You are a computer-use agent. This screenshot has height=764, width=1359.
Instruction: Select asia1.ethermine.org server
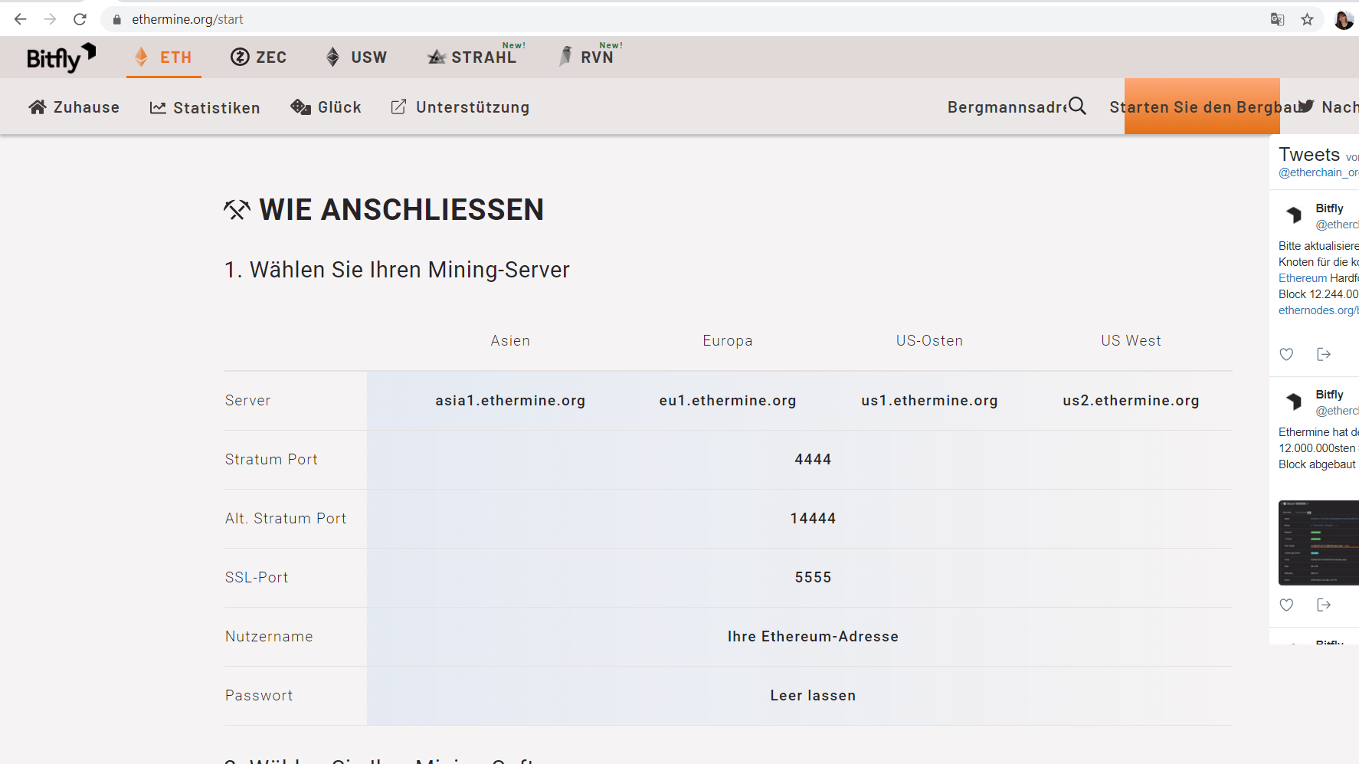point(510,401)
